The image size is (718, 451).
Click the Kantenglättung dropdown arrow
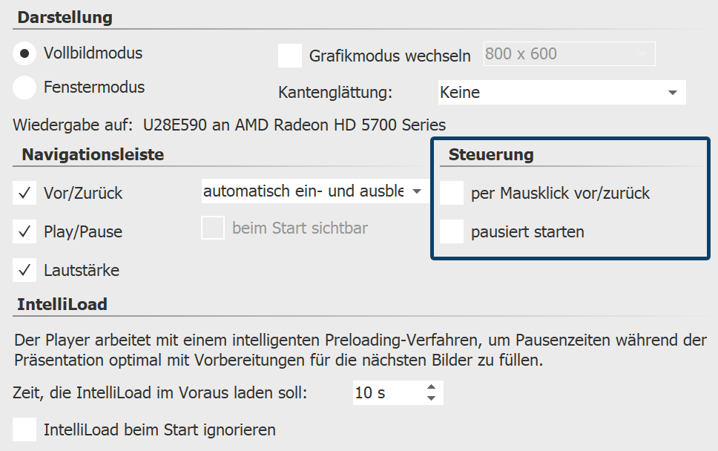coord(673,93)
